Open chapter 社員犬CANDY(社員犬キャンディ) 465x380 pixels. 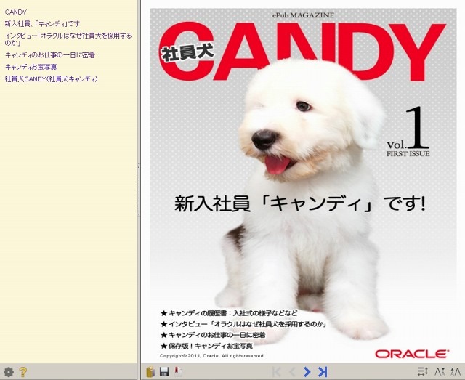point(52,79)
